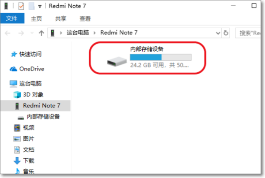Refresh the current Redmi Note 7 folder
The image size is (265, 178).
tap(226, 33)
